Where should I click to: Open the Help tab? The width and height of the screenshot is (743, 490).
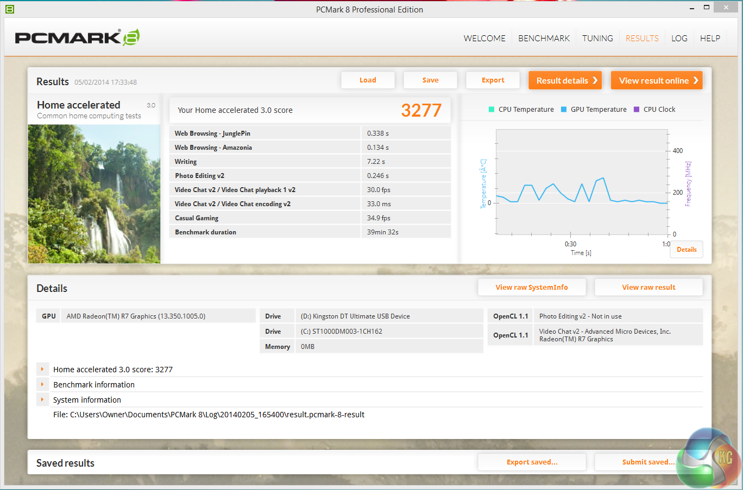[x=710, y=39]
